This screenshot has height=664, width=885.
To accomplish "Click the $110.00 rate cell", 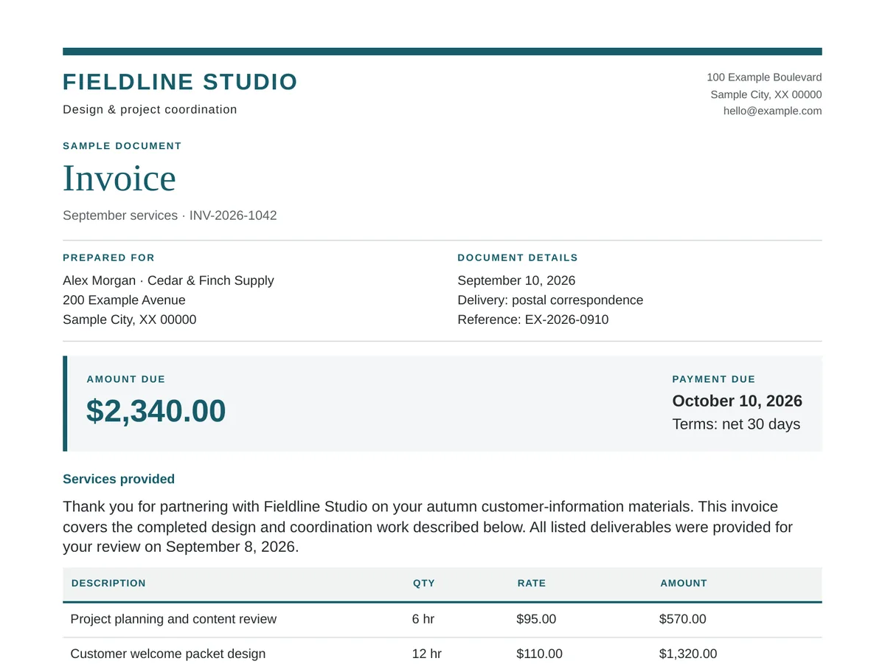I will pyautogui.click(x=539, y=654).
